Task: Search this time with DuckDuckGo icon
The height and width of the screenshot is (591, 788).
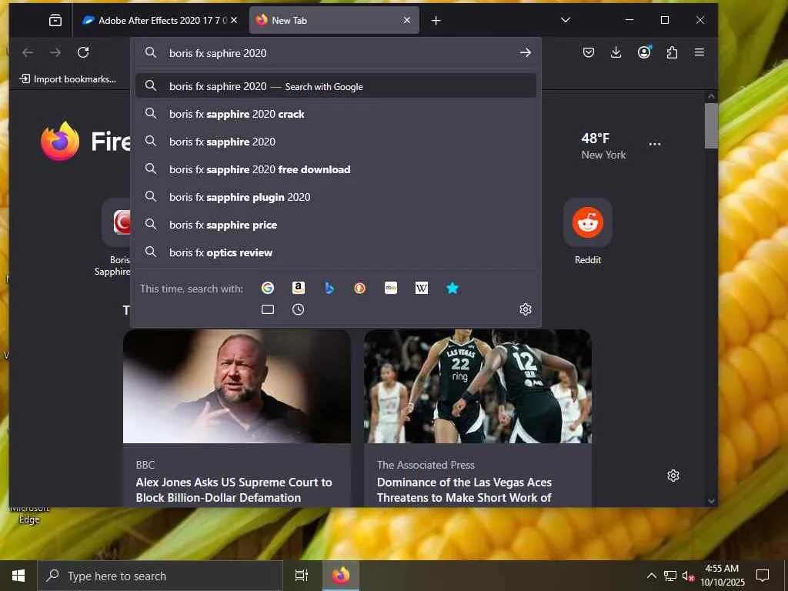Action: [x=360, y=288]
